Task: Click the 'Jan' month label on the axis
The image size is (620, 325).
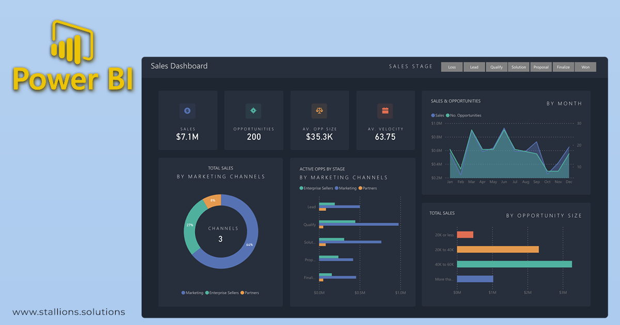Action: 450,182
